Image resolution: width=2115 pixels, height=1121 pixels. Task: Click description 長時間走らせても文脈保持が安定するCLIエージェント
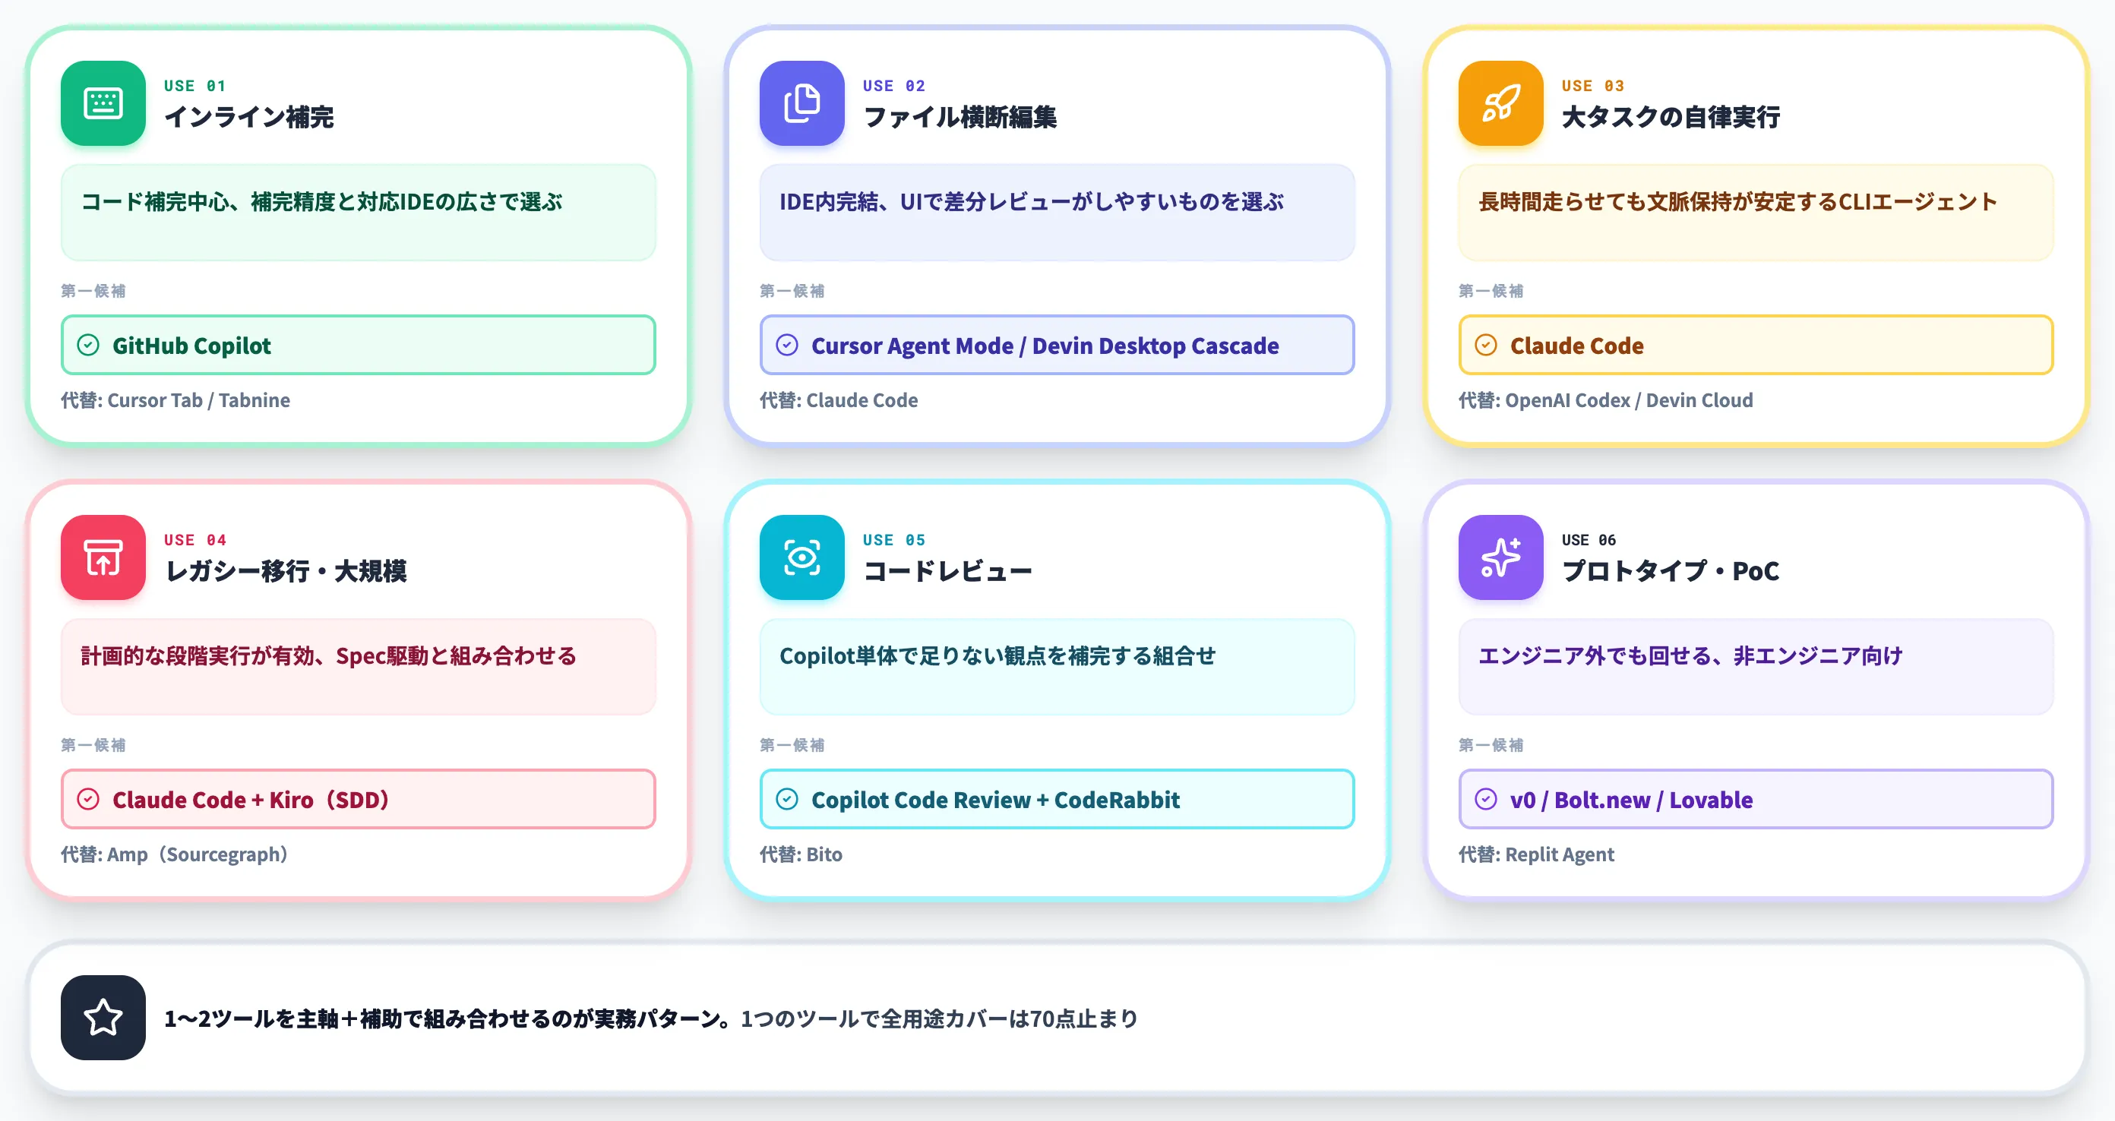click(1737, 201)
